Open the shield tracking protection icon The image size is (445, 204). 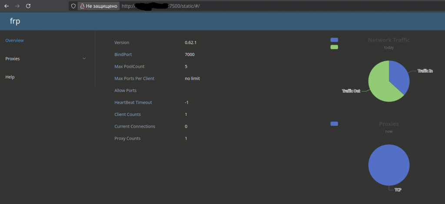tap(73, 6)
